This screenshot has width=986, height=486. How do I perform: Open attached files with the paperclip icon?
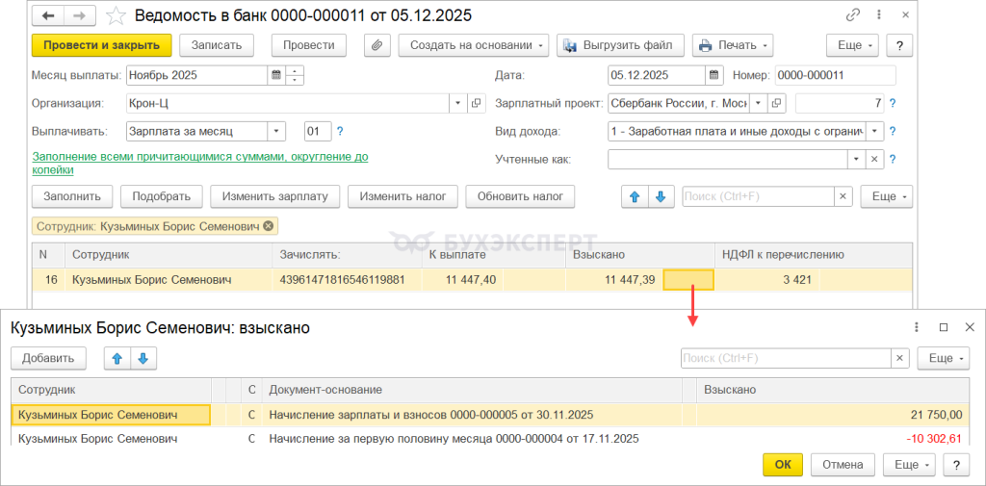point(377,45)
